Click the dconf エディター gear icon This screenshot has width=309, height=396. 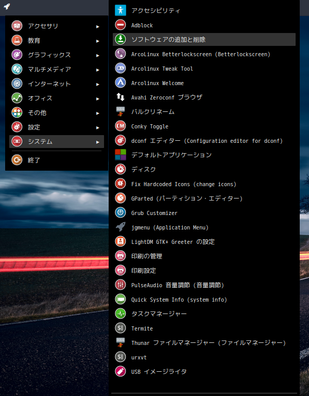[x=121, y=140]
